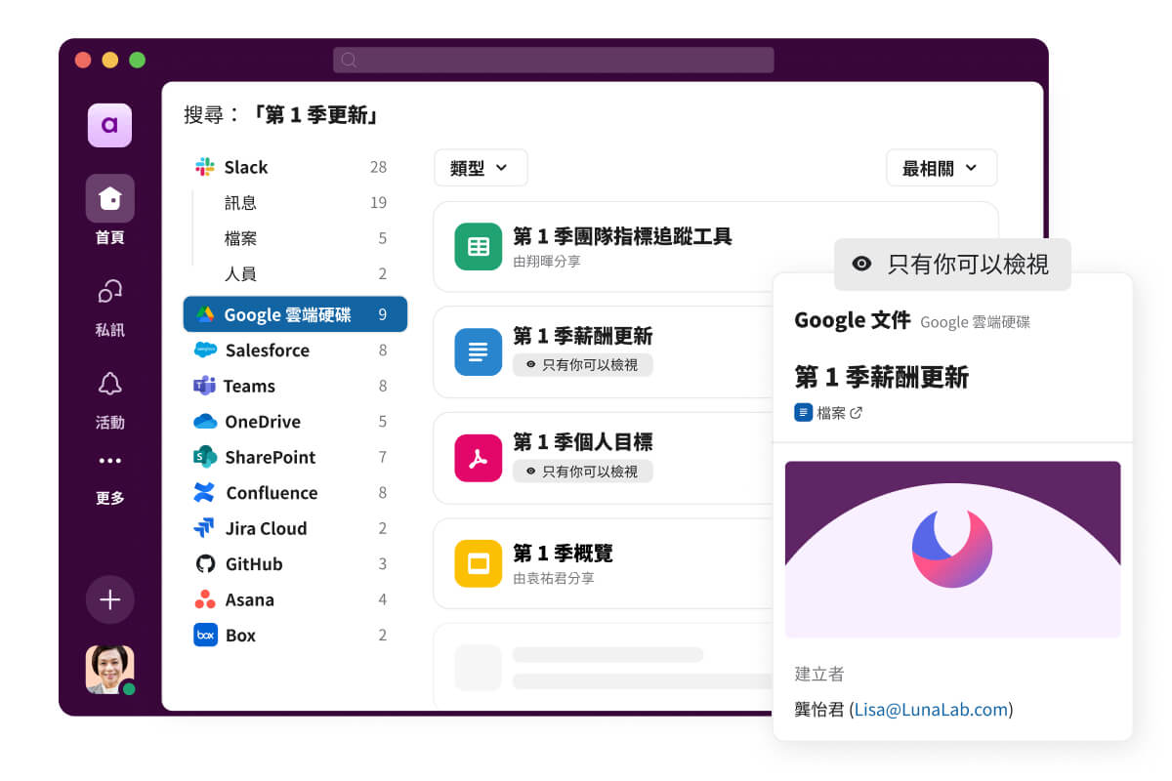Click the green spreadsheet icon for 第 1 季團隊指標追蹤工具

click(478, 246)
